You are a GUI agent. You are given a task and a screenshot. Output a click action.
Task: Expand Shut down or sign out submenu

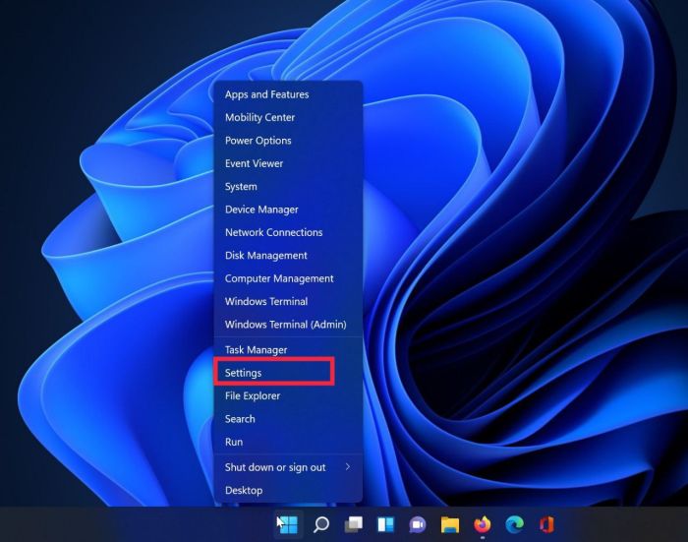click(x=288, y=467)
